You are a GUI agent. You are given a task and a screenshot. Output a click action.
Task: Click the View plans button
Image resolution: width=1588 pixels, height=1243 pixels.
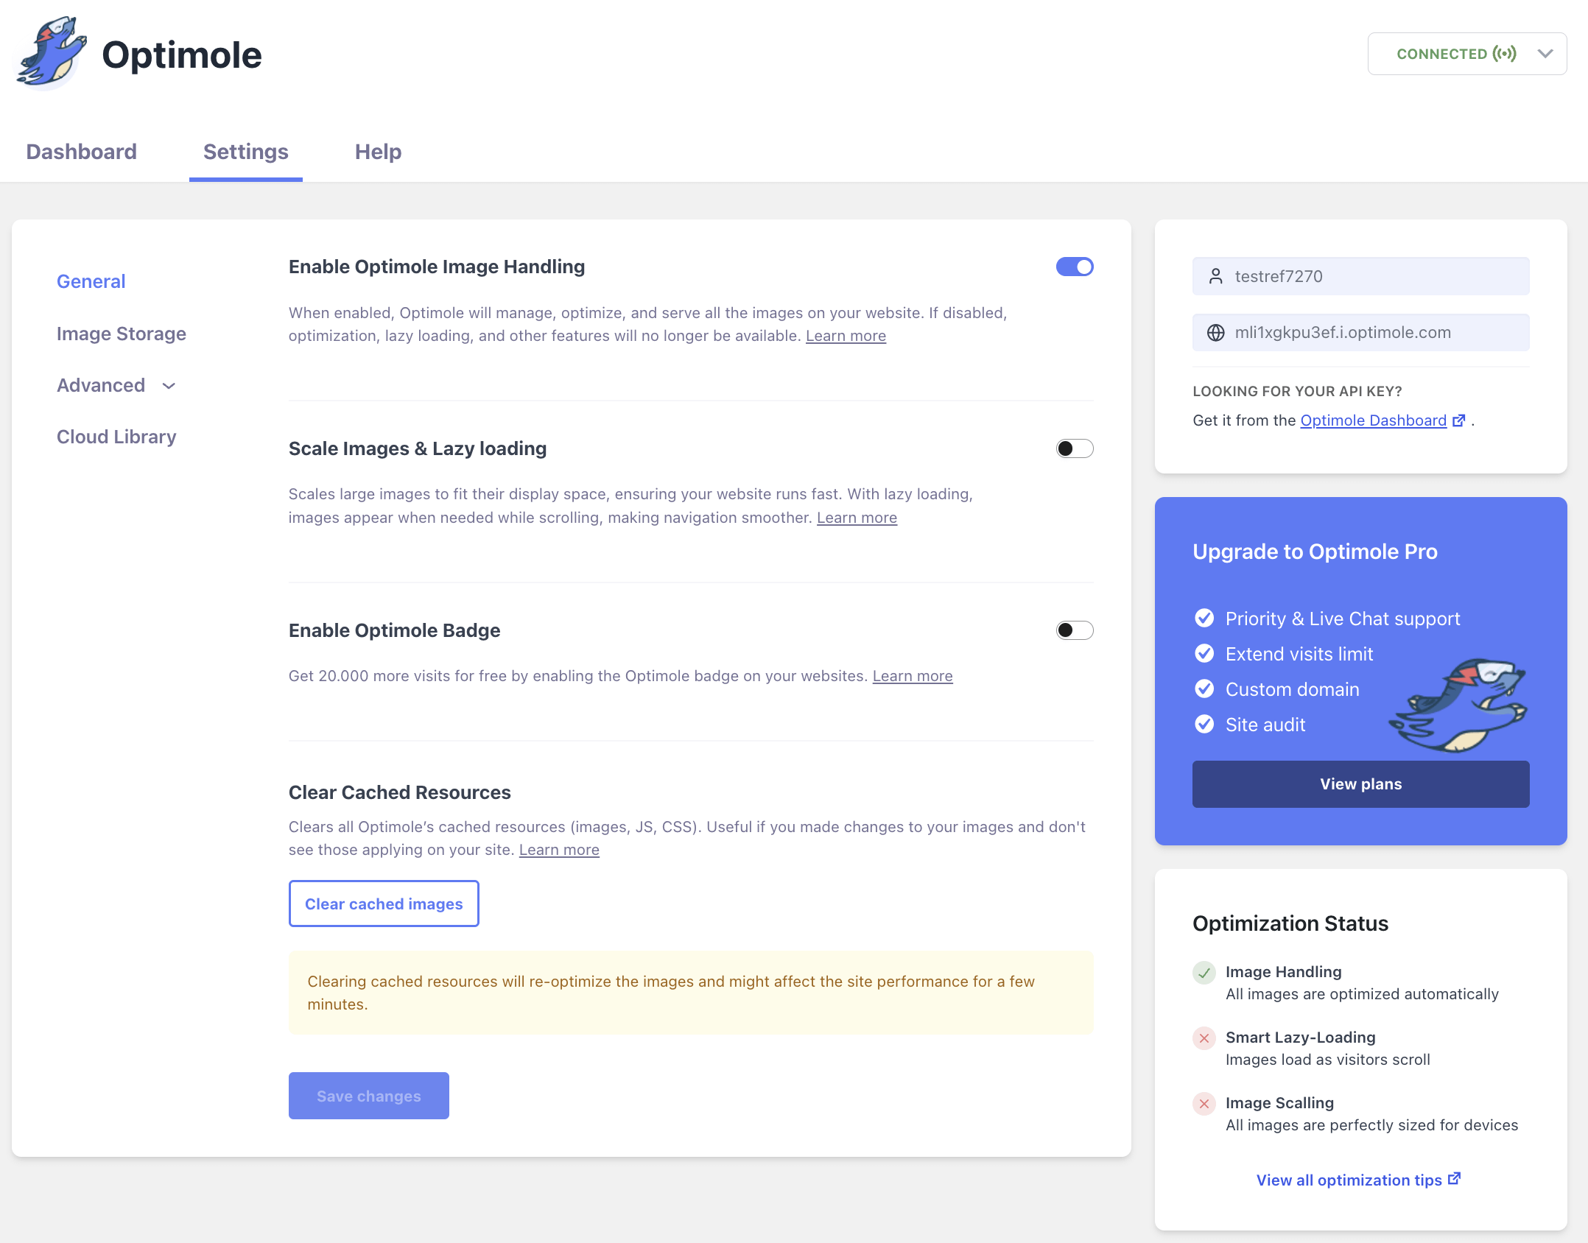coord(1360,784)
